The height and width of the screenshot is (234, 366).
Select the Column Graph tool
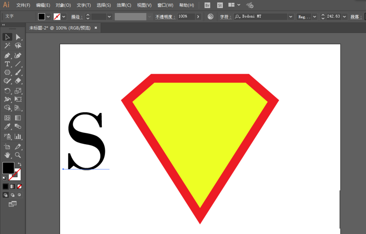pos(18,136)
